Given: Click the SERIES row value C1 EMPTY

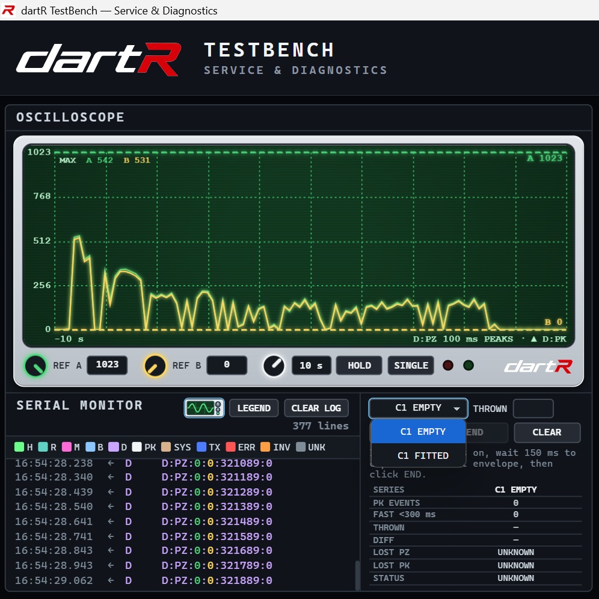Looking at the screenshot, I should [x=516, y=490].
